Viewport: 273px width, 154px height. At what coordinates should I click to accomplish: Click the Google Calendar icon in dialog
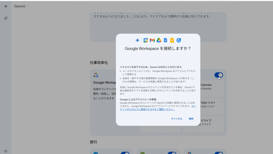pyautogui.click(x=146, y=40)
